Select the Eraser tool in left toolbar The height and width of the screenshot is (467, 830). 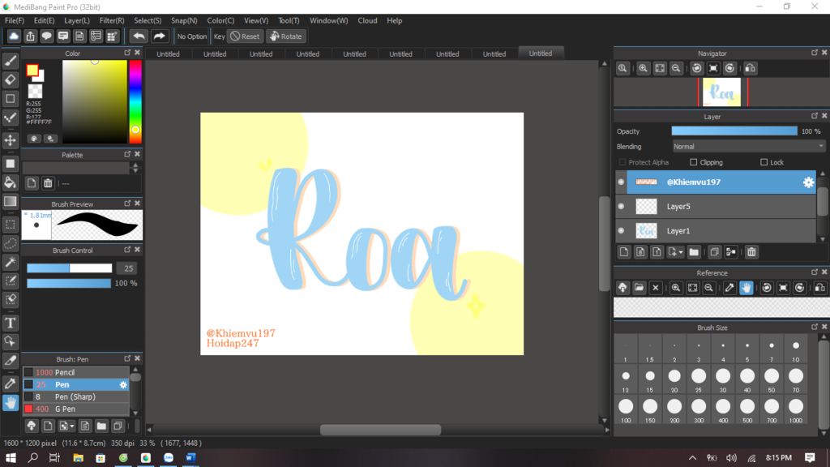click(x=11, y=79)
